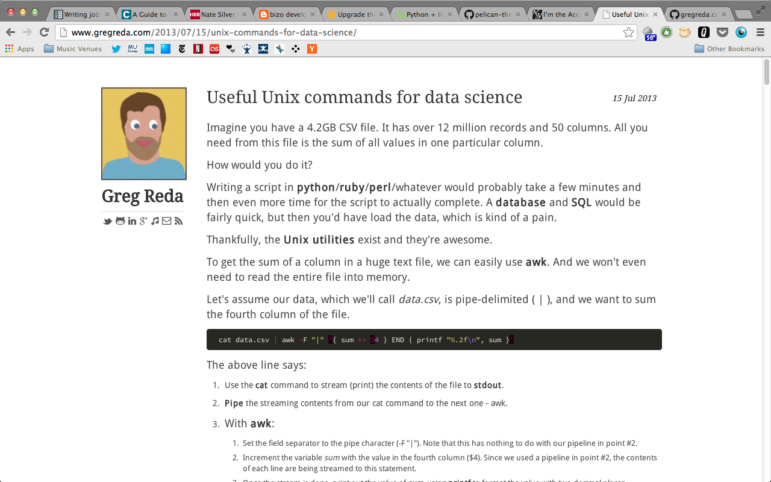
Task: Open a new tab button
Action: 743,14
